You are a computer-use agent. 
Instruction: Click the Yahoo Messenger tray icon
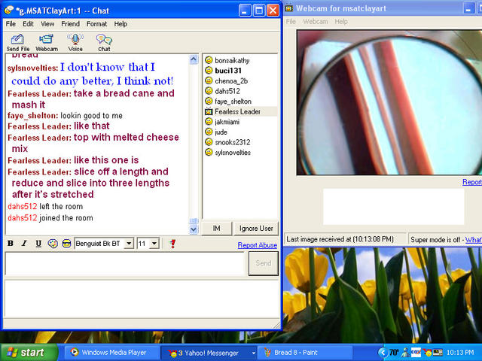[427, 353]
